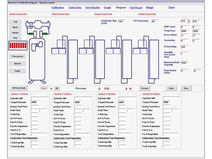Viewport: 212px width, 159px height.
Task: Click the Bleed button
Action: click(17, 64)
